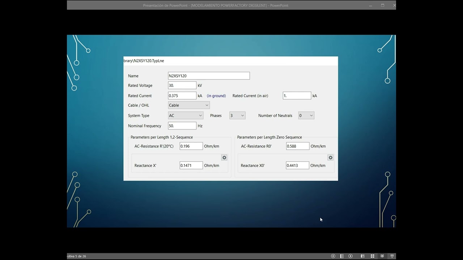Click gear icon beside Reactance X0'

click(330, 158)
